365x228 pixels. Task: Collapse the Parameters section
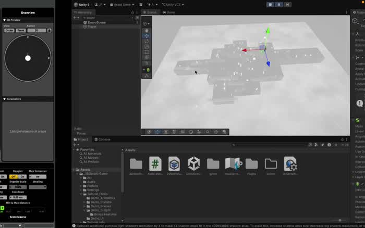[x=4, y=99]
